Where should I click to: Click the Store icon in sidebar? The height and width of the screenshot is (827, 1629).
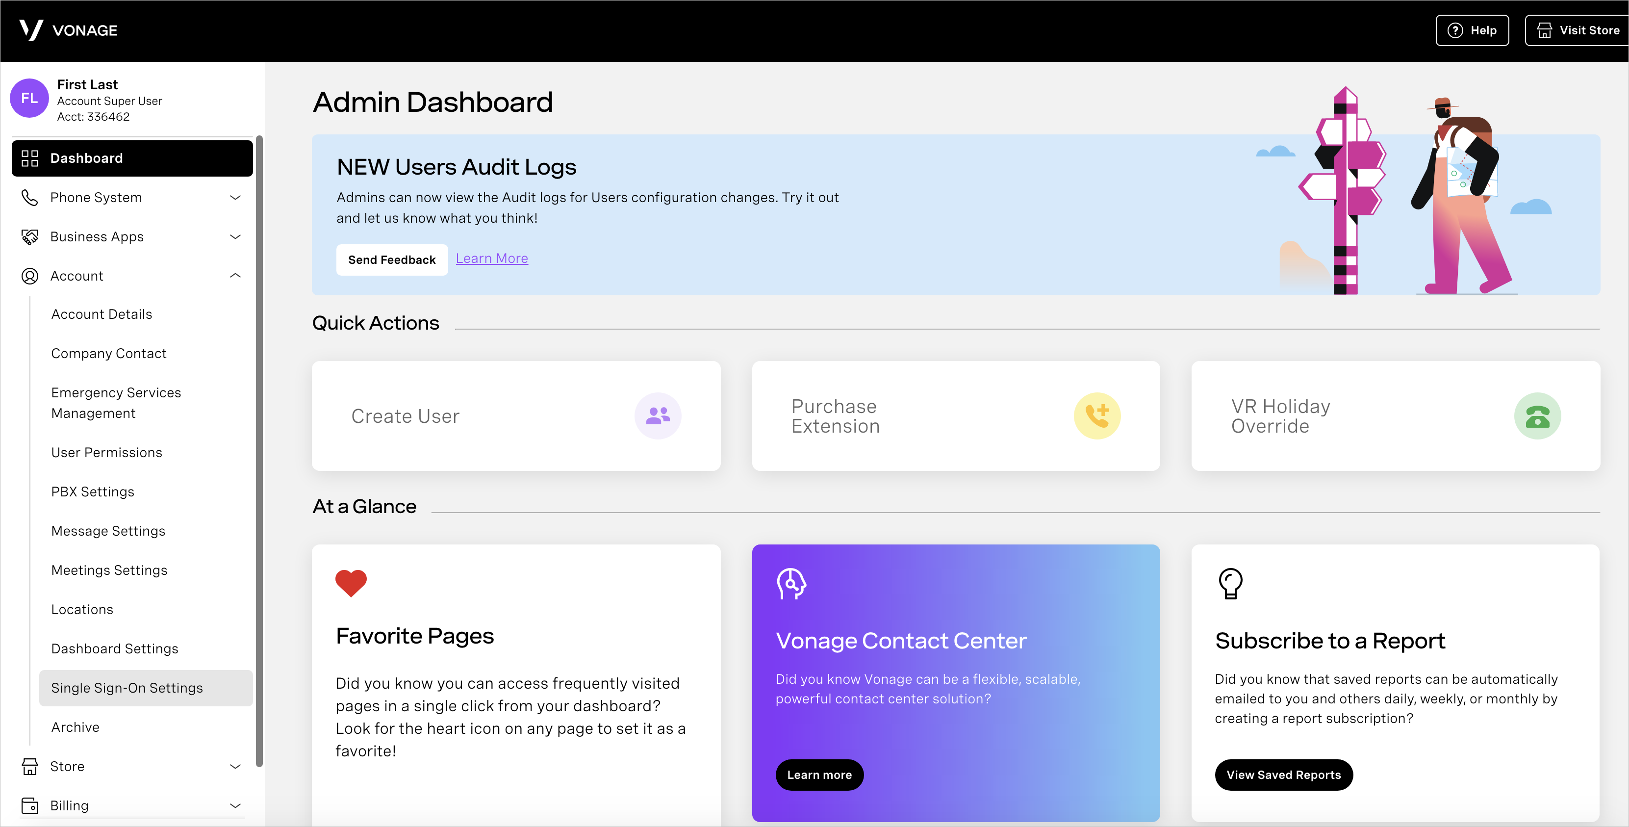coord(29,766)
